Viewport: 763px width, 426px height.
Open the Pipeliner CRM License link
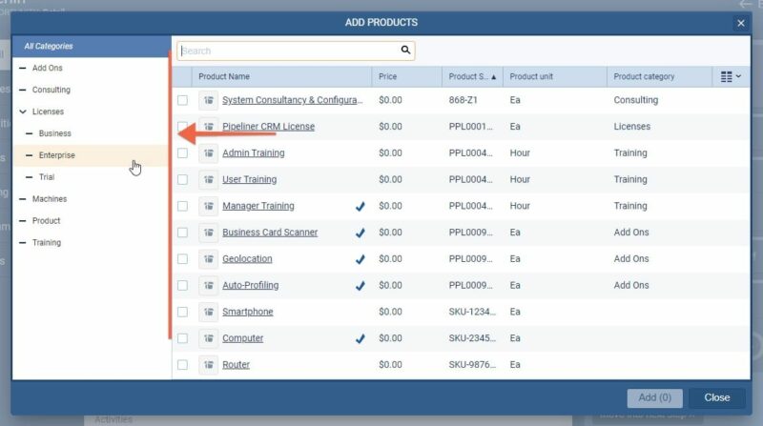click(269, 127)
